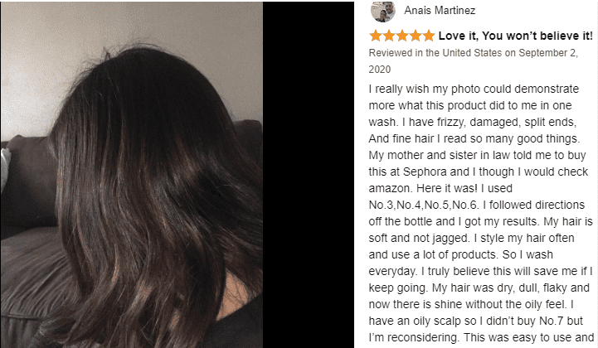Click the fourth rating star
598x348 pixels.
click(x=416, y=36)
